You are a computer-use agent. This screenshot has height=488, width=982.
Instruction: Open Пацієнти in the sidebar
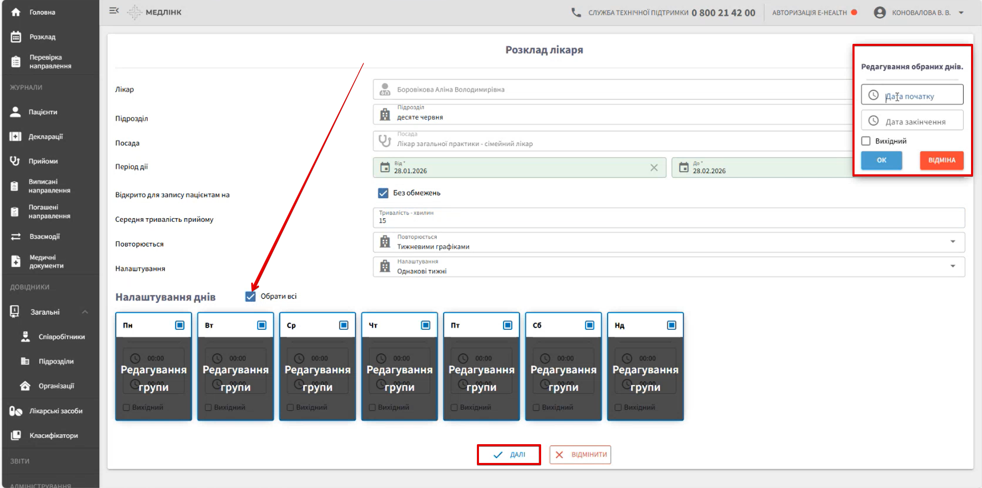(43, 112)
